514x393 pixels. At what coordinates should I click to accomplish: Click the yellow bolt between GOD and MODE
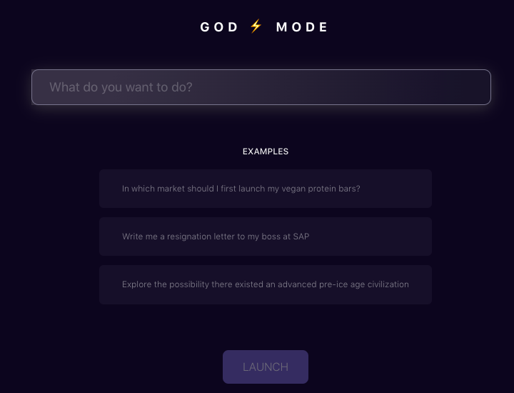point(256,26)
